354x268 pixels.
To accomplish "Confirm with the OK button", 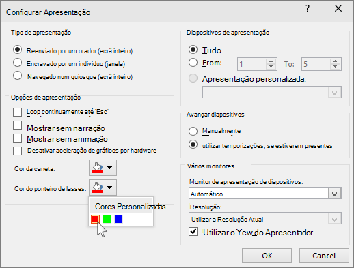I will coord(267,256).
